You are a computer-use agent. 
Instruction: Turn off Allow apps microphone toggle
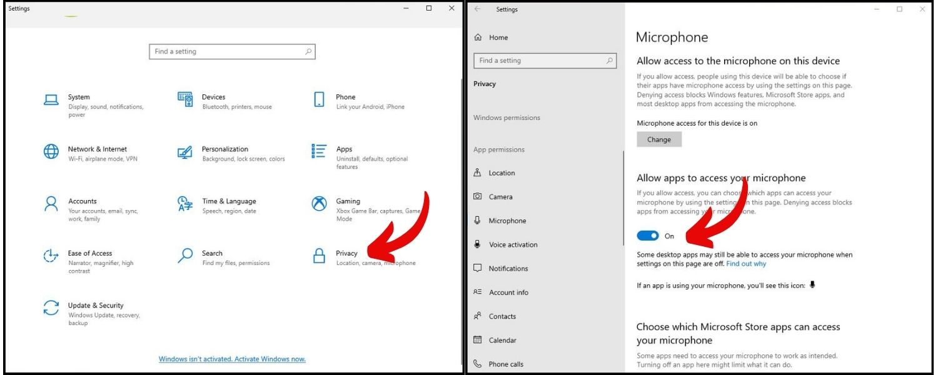648,236
